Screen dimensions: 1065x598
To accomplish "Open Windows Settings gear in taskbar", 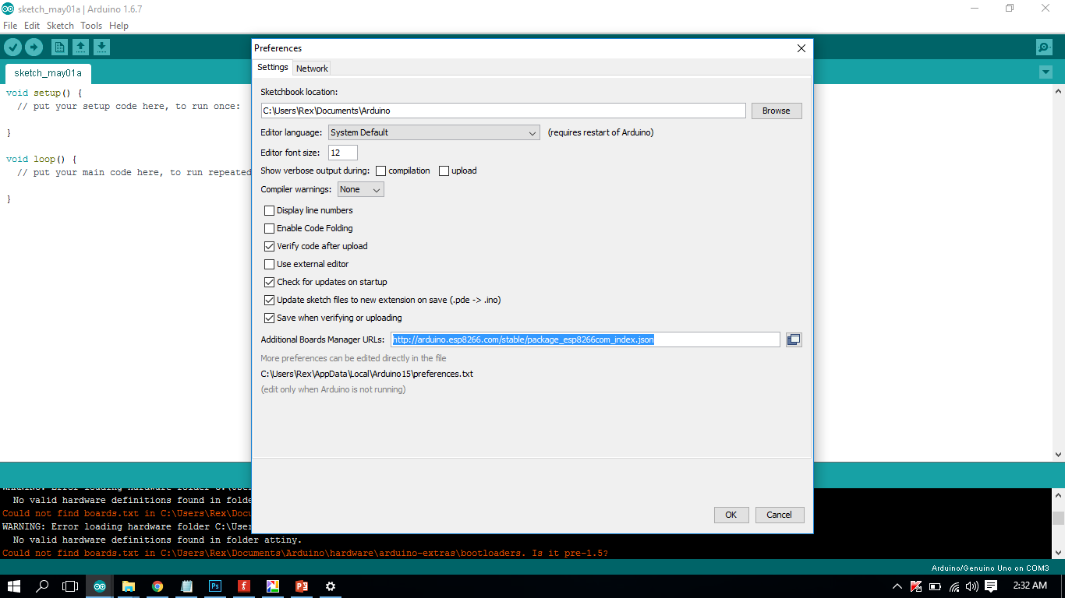I will tap(331, 586).
